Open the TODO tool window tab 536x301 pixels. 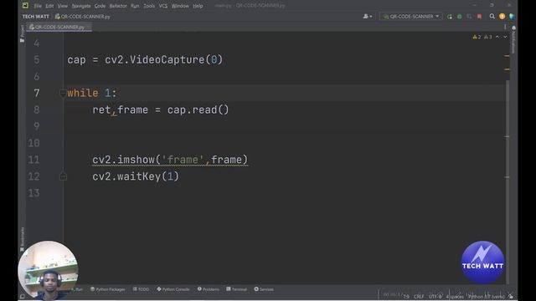(141, 289)
